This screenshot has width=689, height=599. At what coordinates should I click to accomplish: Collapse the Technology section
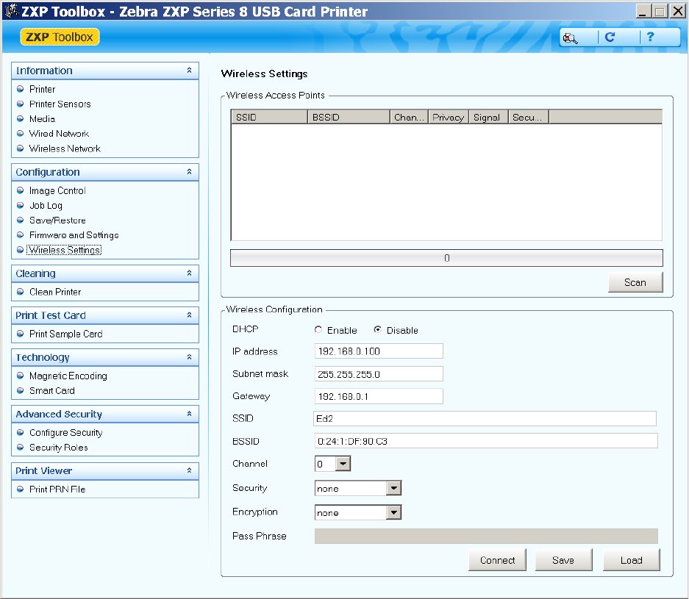tap(189, 357)
